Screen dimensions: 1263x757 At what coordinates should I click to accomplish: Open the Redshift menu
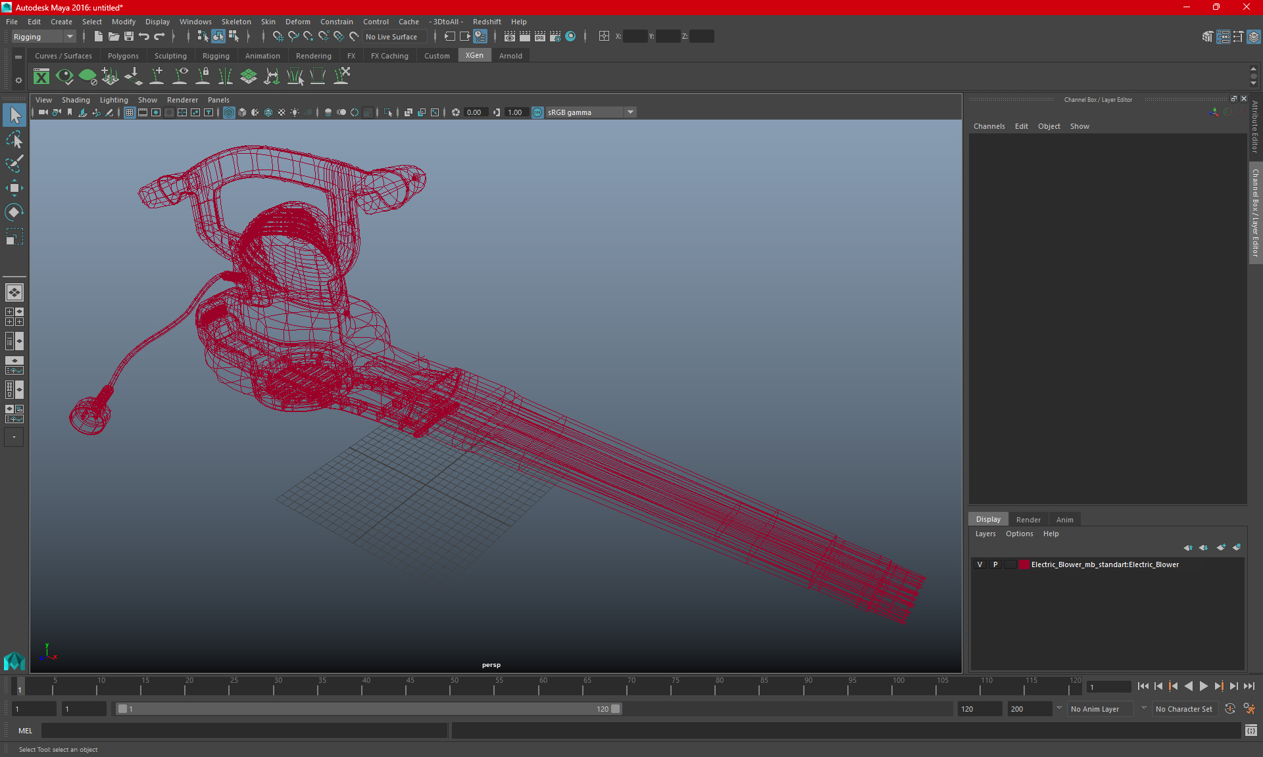[487, 22]
